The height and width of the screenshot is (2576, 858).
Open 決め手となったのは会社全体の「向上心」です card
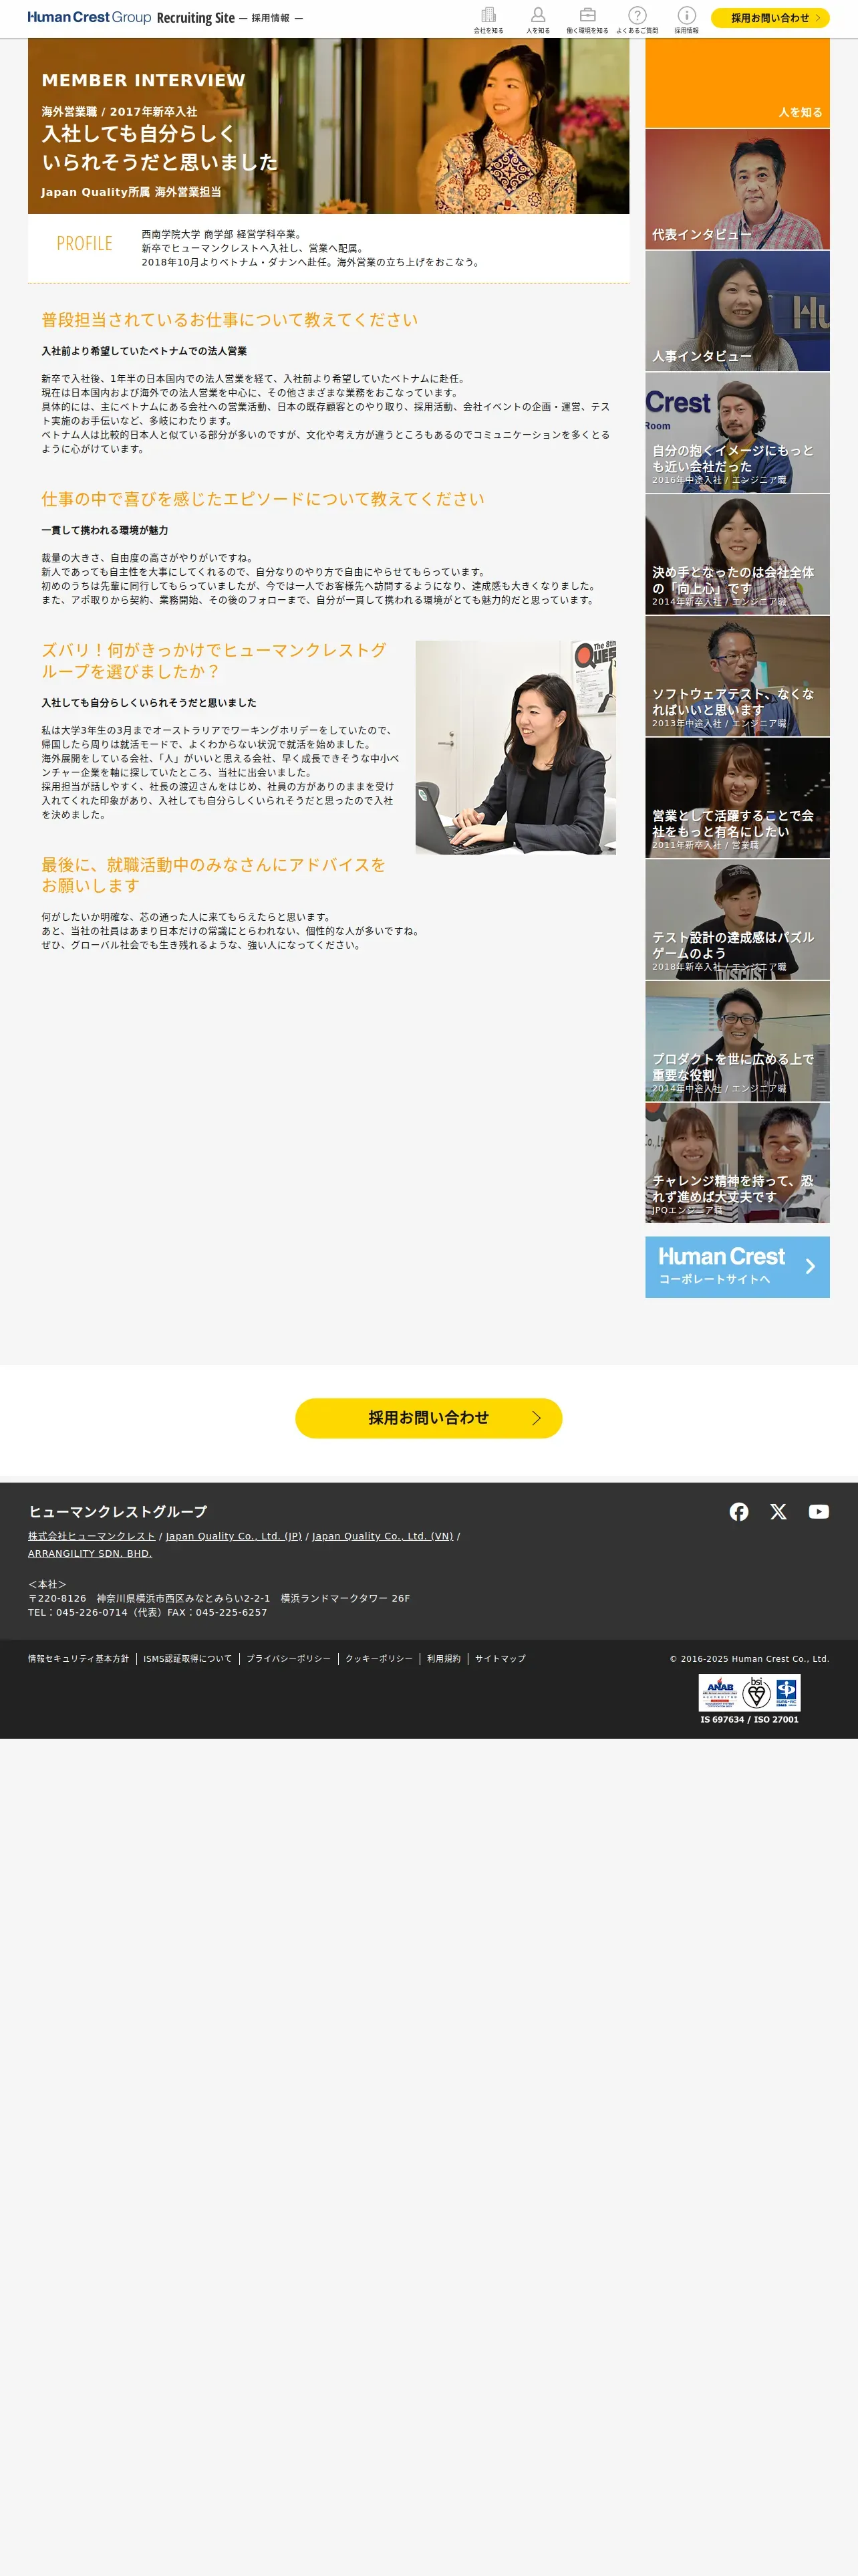click(737, 554)
